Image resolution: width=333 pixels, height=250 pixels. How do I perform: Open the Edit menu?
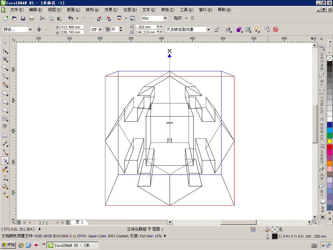point(36,10)
